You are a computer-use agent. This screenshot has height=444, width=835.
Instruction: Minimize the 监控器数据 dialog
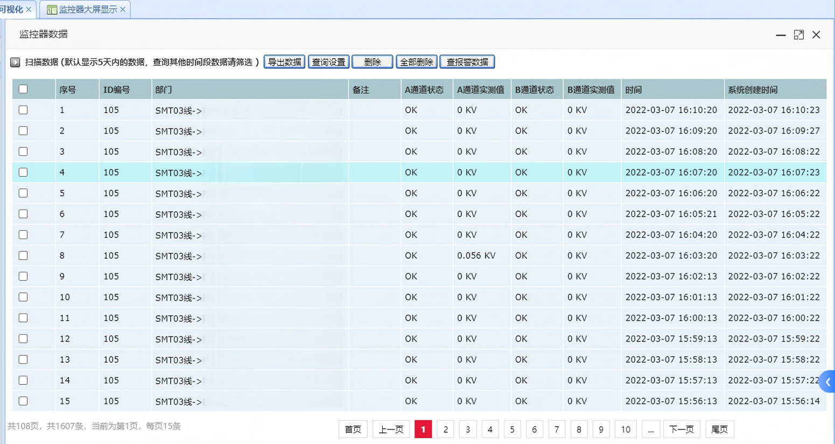[x=780, y=35]
